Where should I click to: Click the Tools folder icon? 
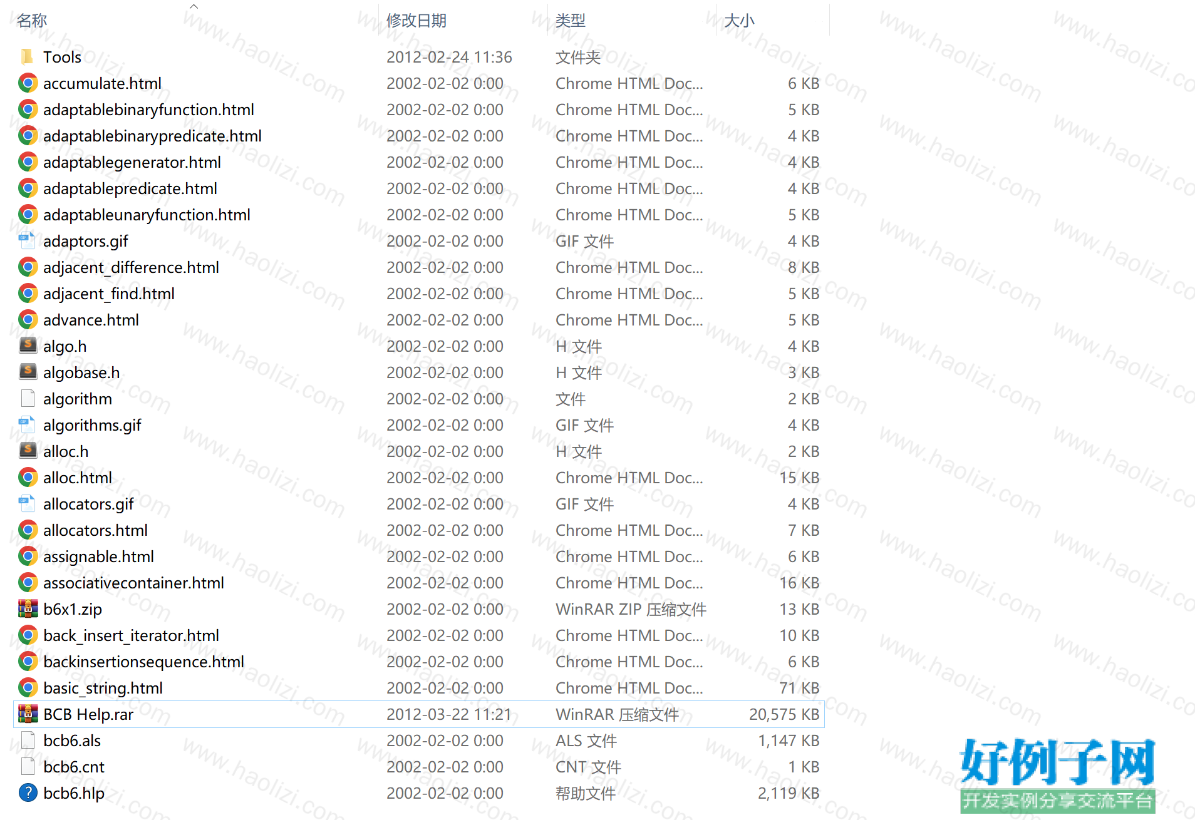[28, 57]
